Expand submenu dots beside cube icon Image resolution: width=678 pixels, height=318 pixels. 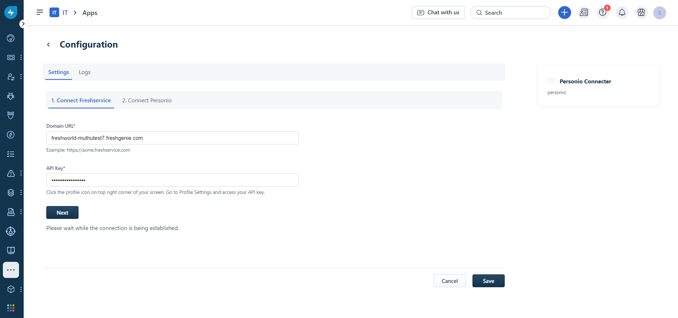pos(21,289)
